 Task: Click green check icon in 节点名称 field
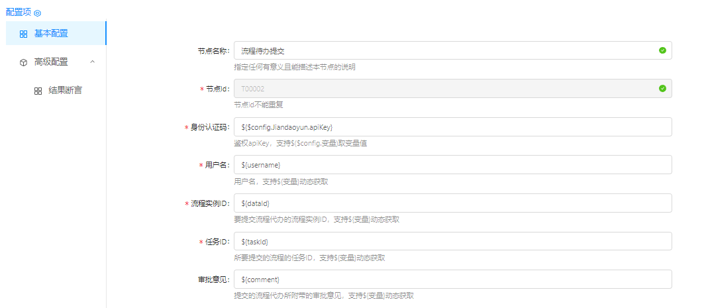pos(662,50)
